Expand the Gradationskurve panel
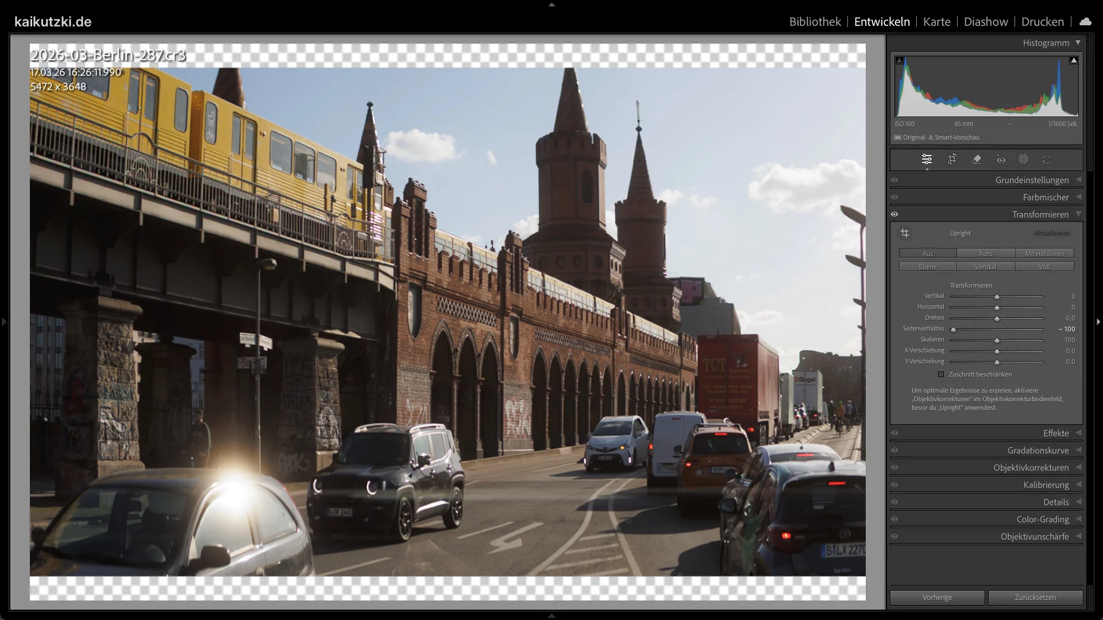 pos(1038,450)
